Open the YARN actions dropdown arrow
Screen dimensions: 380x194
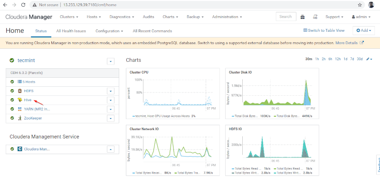pos(111,110)
